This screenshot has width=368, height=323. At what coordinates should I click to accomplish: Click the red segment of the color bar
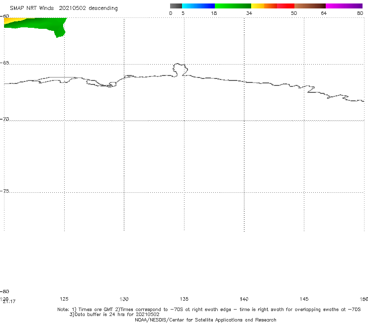pos(285,6)
